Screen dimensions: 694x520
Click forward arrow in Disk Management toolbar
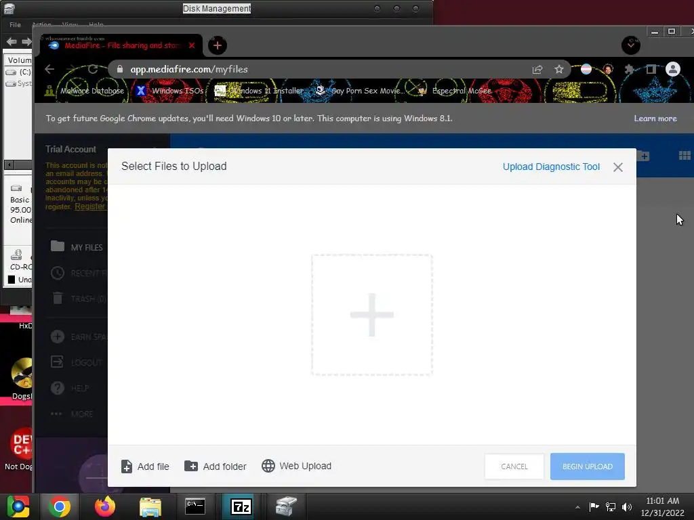[26, 41]
